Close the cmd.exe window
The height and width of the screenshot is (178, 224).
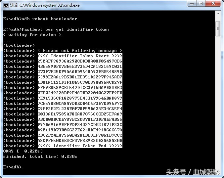coord(213,3)
